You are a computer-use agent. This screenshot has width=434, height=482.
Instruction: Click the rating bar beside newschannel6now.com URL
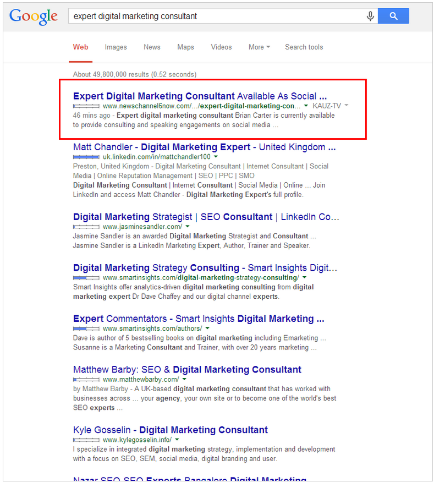[x=86, y=106]
